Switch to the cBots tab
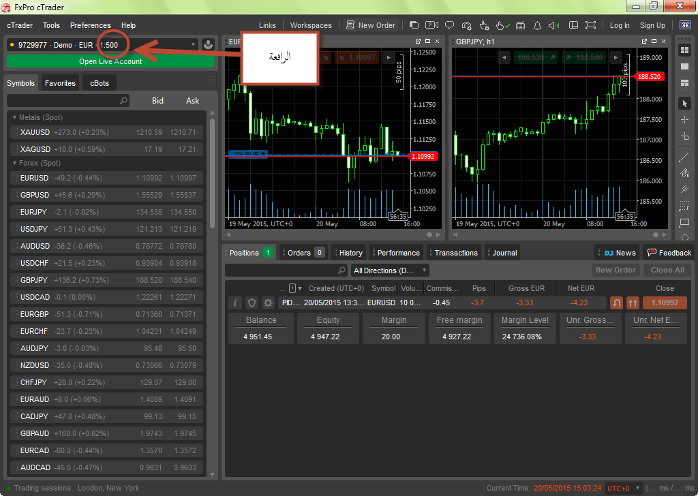 click(100, 83)
